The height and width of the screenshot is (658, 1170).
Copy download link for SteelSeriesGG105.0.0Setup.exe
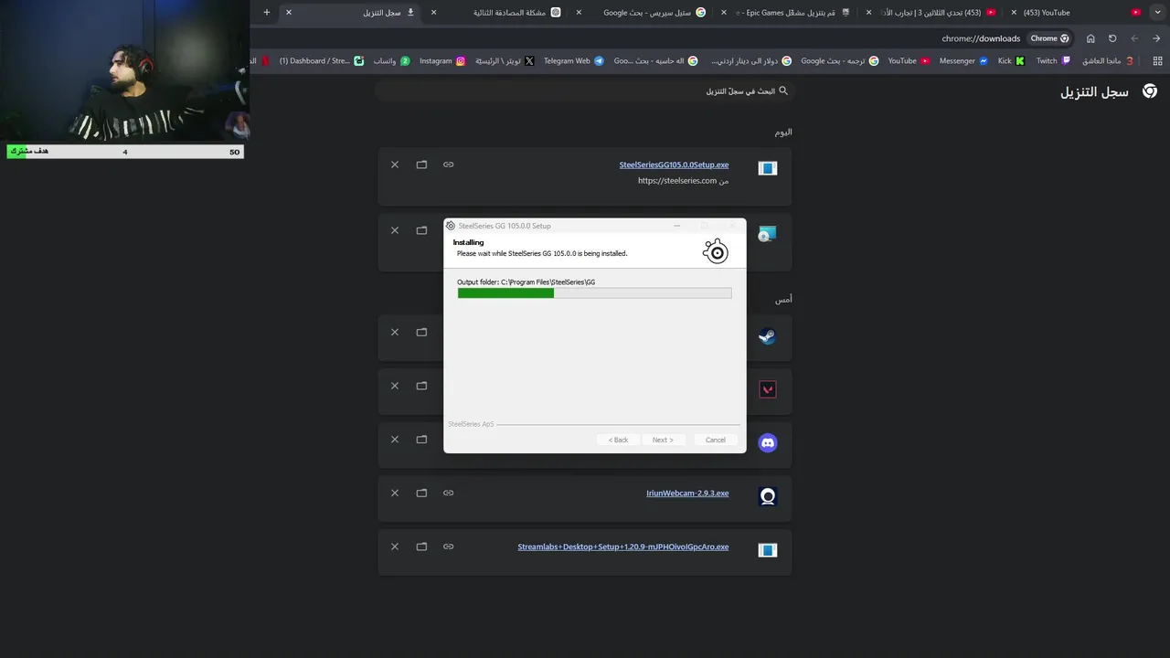[448, 164]
